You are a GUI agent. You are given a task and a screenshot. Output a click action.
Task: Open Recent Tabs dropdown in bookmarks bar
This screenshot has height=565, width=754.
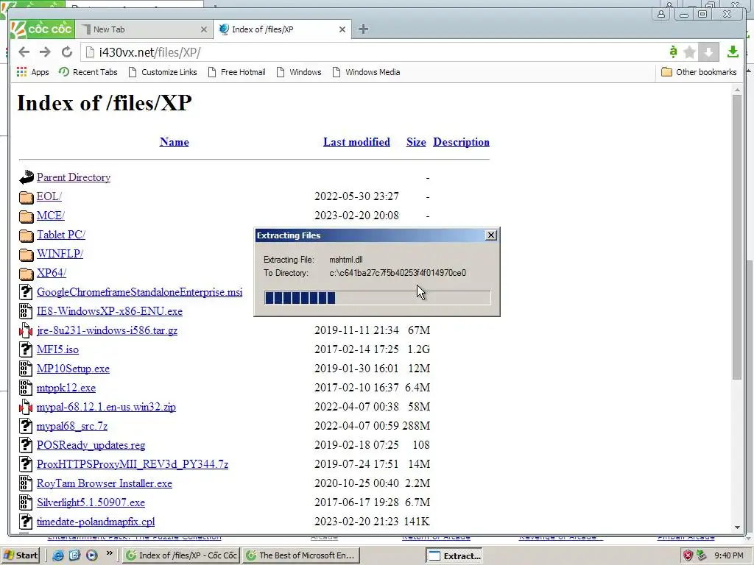88,72
